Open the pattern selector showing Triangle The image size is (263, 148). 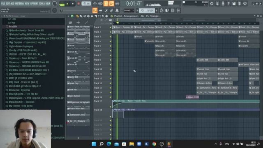click(147, 11)
